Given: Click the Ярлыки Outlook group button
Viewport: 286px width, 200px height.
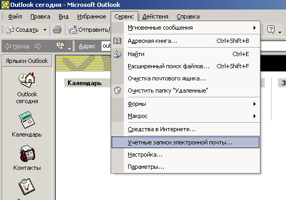Looking at the screenshot, I should point(27,61).
